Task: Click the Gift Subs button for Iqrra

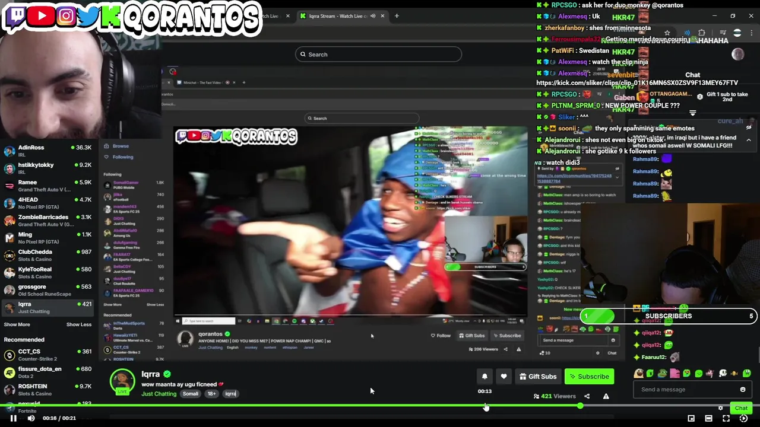Action: point(538,377)
